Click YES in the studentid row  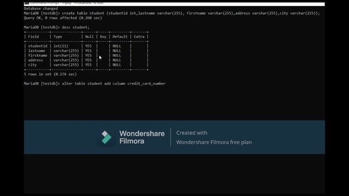coord(88,46)
